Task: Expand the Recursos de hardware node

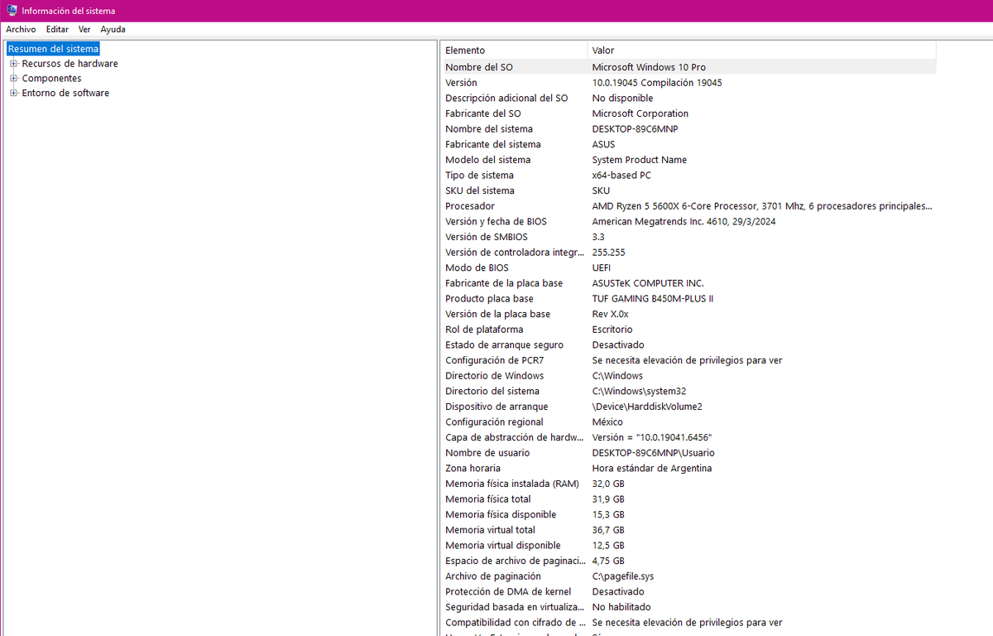Action: [13, 64]
